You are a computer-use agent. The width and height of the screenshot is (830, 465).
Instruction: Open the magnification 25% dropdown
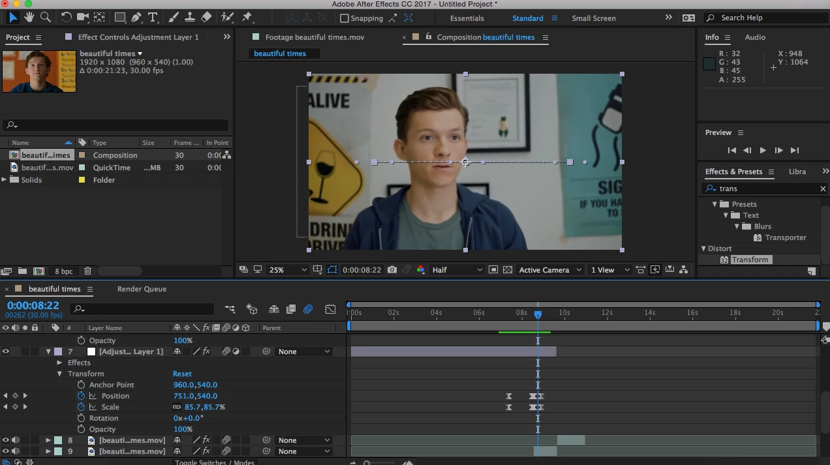tap(288, 270)
